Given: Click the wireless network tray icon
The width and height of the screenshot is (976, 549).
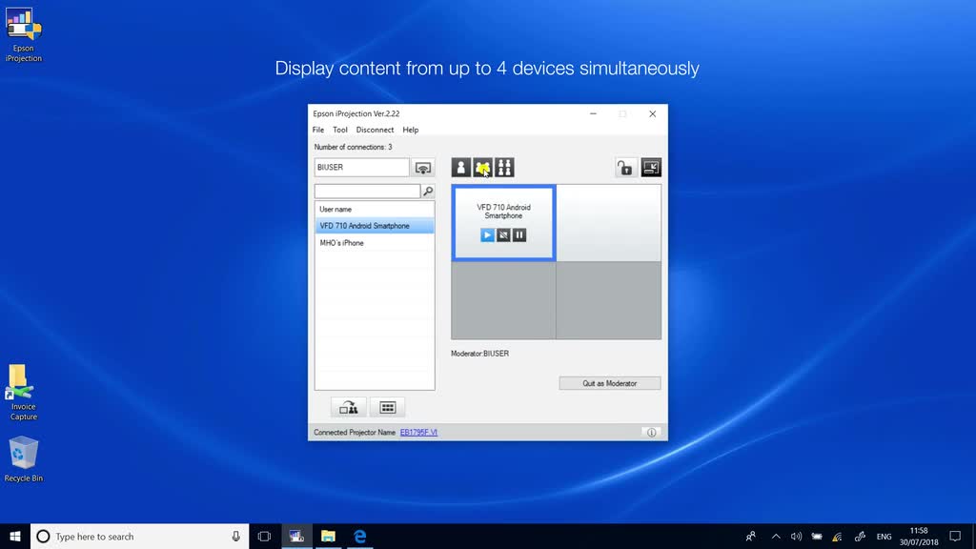Looking at the screenshot, I should pyautogui.click(x=838, y=537).
